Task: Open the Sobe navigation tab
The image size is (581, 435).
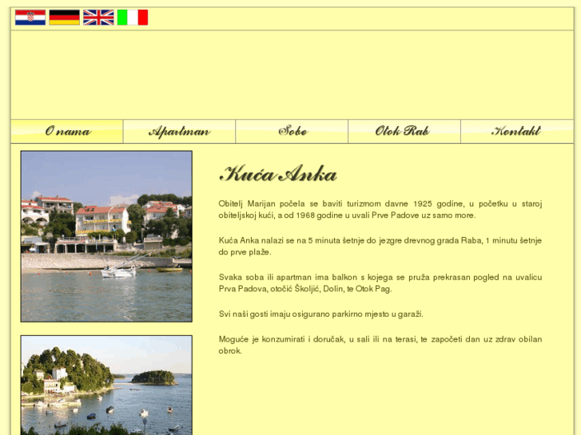Action: pyautogui.click(x=292, y=132)
